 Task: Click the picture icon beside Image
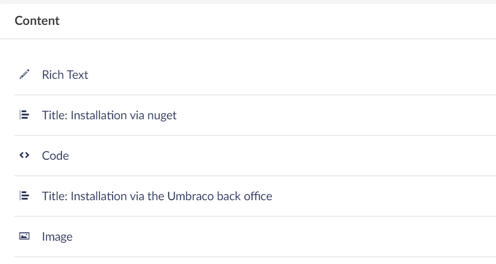pyautogui.click(x=24, y=236)
